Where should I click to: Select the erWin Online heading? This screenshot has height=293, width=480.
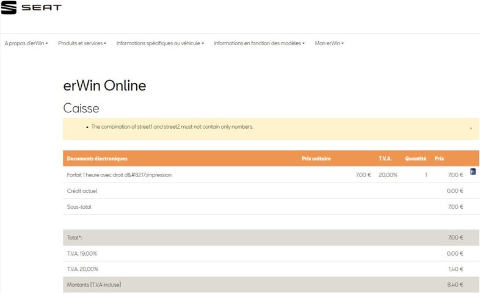(104, 85)
